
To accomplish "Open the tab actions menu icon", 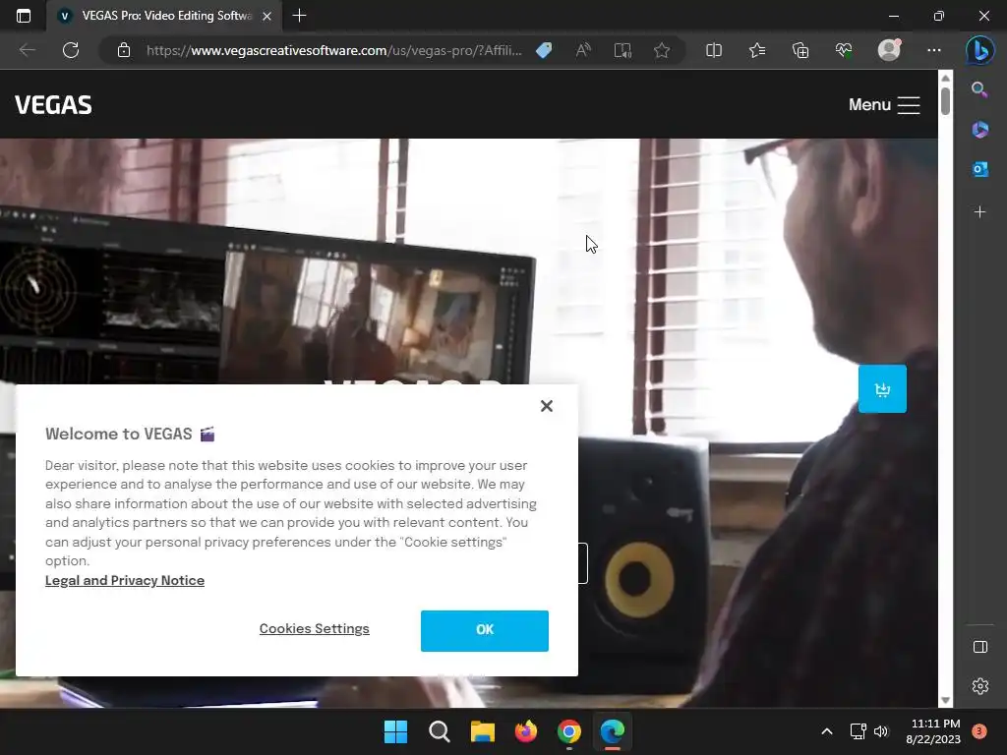I will click(24, 16).
